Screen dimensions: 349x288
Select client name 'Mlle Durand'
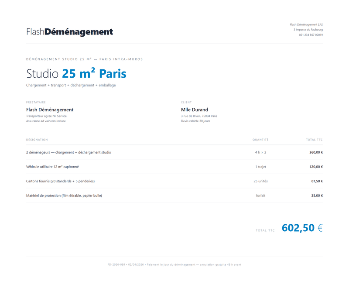point(195,110)
